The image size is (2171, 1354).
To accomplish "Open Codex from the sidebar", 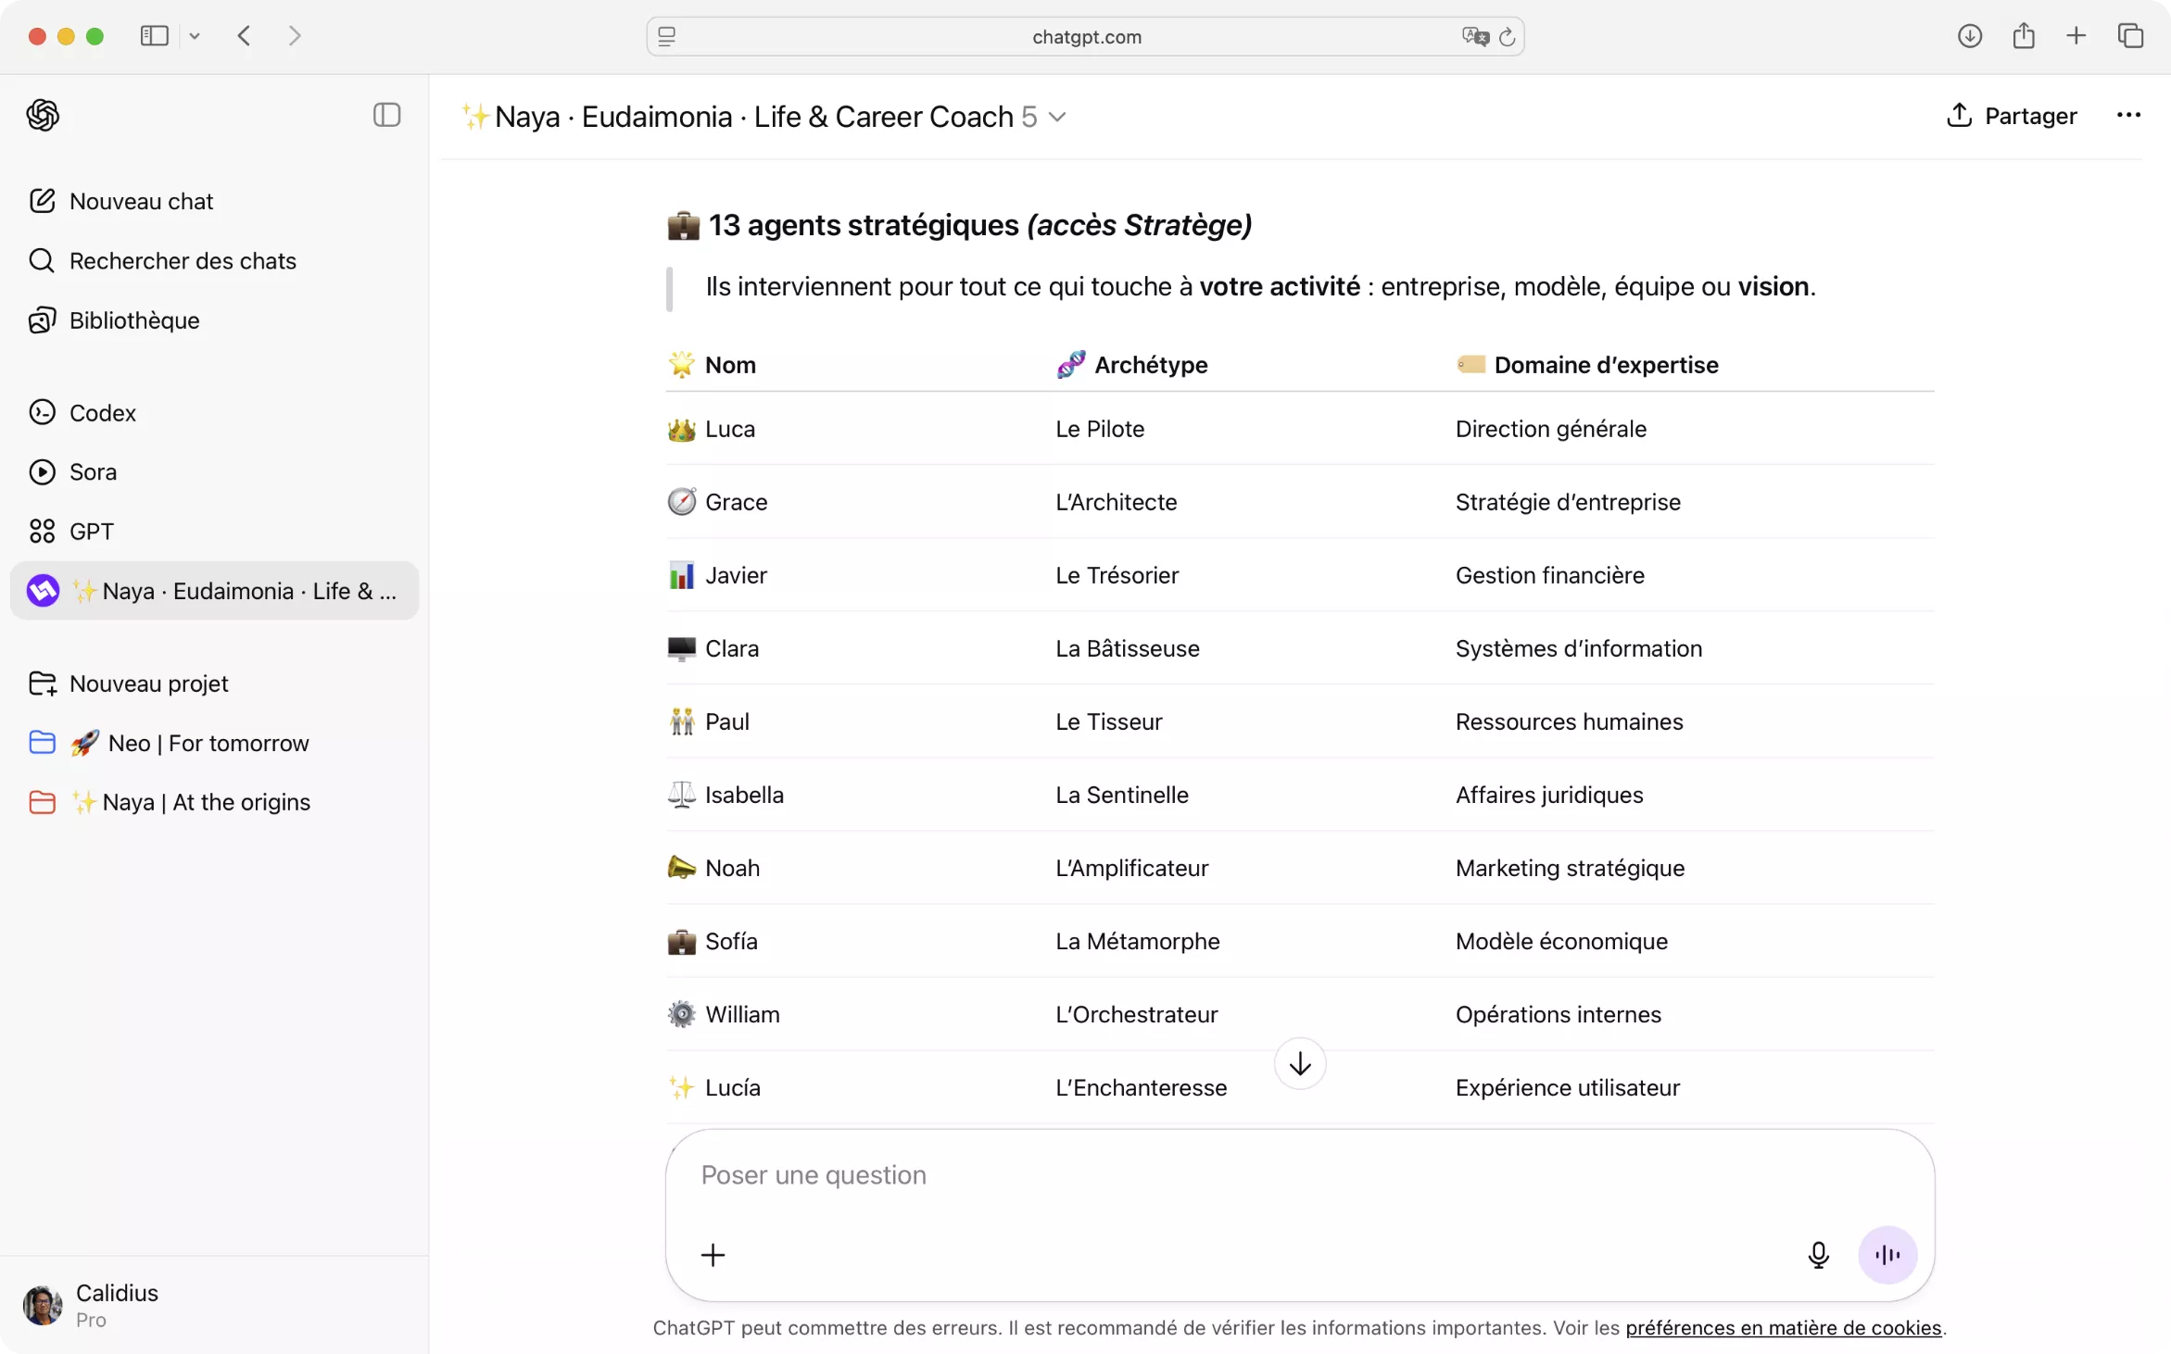I will click(102, 412).
